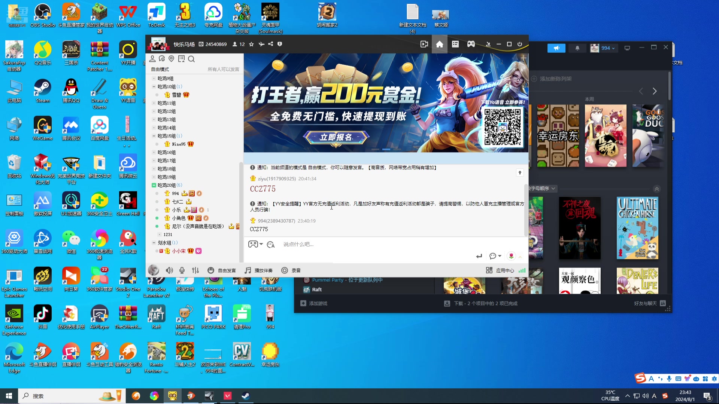The height and width of the screenshot is (404, 719).
Task: Open 雀魂 game thumbnail in Steam
Action: coord(606,136)
